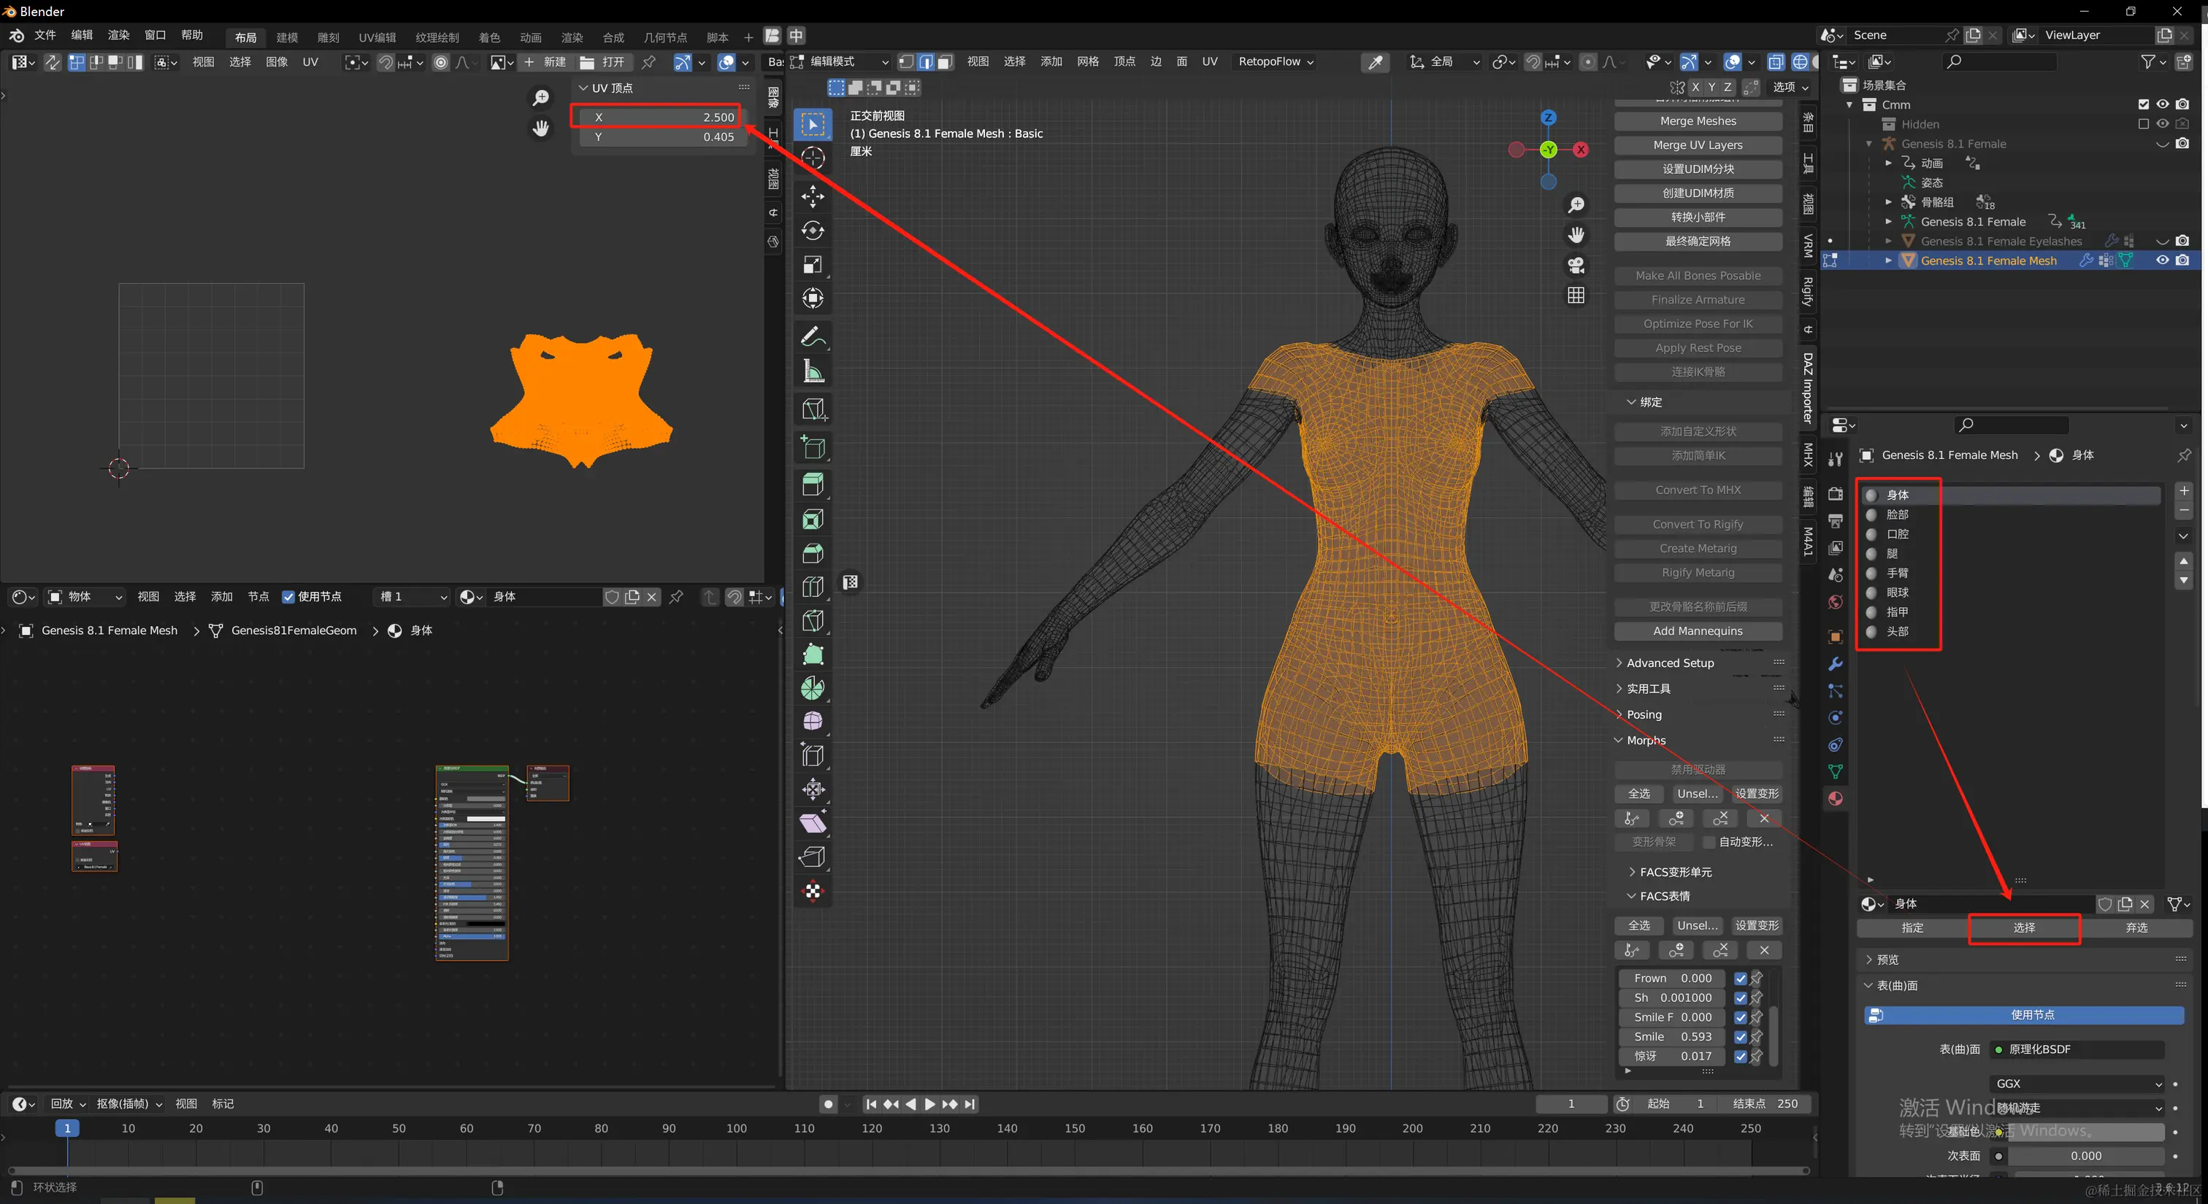Expand the Advanced Setup panel
Viewport: 2208px width, 1204px height.
pyautogui.click(x=1669, y=663)
